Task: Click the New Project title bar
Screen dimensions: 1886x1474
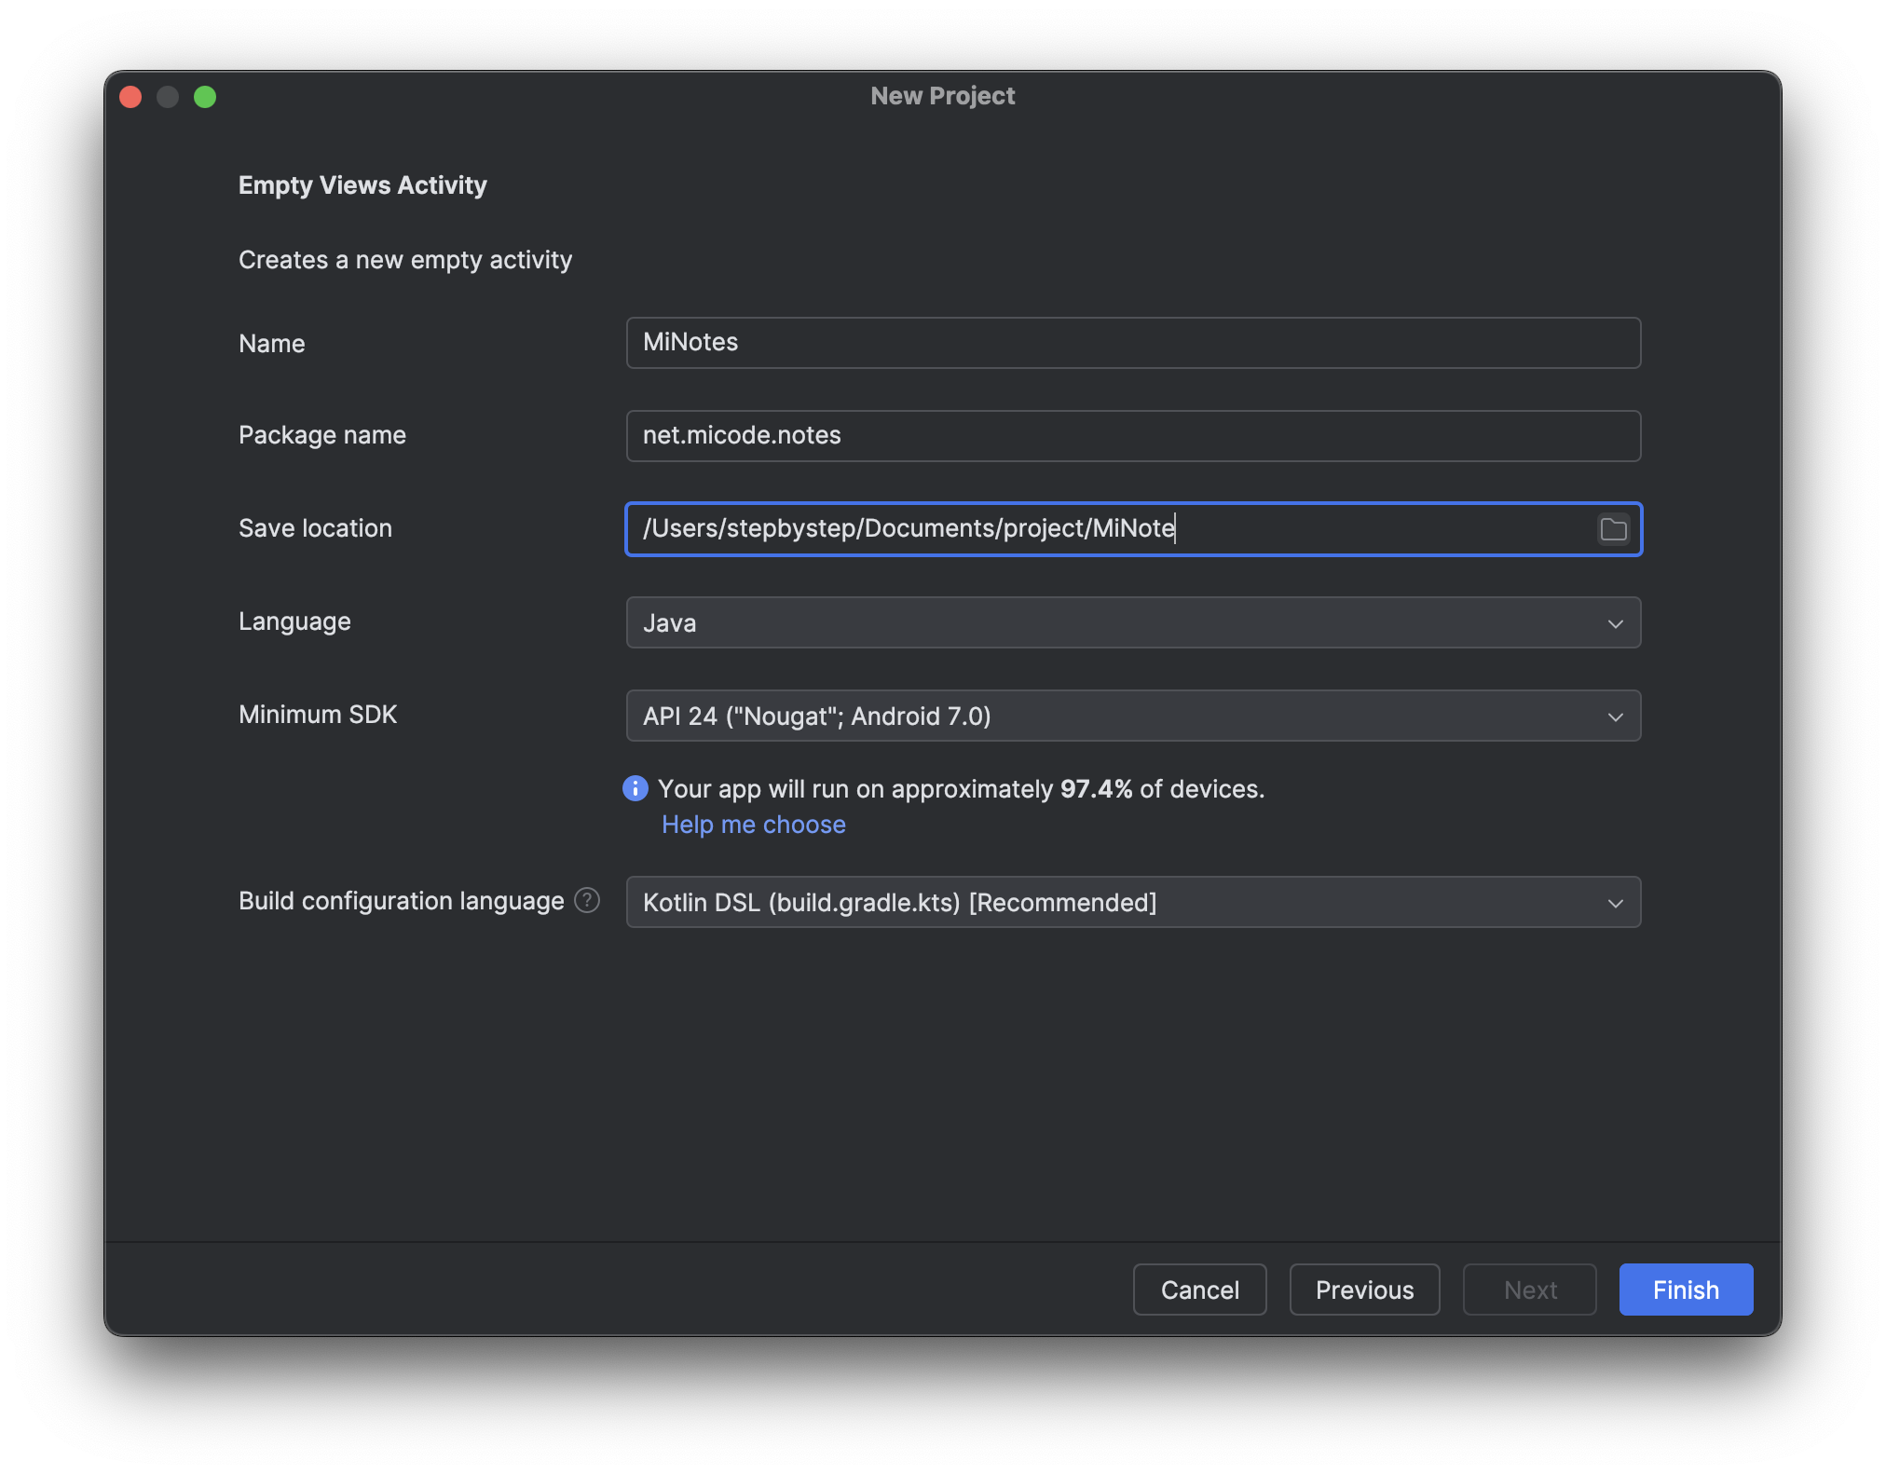Action: 942,96
